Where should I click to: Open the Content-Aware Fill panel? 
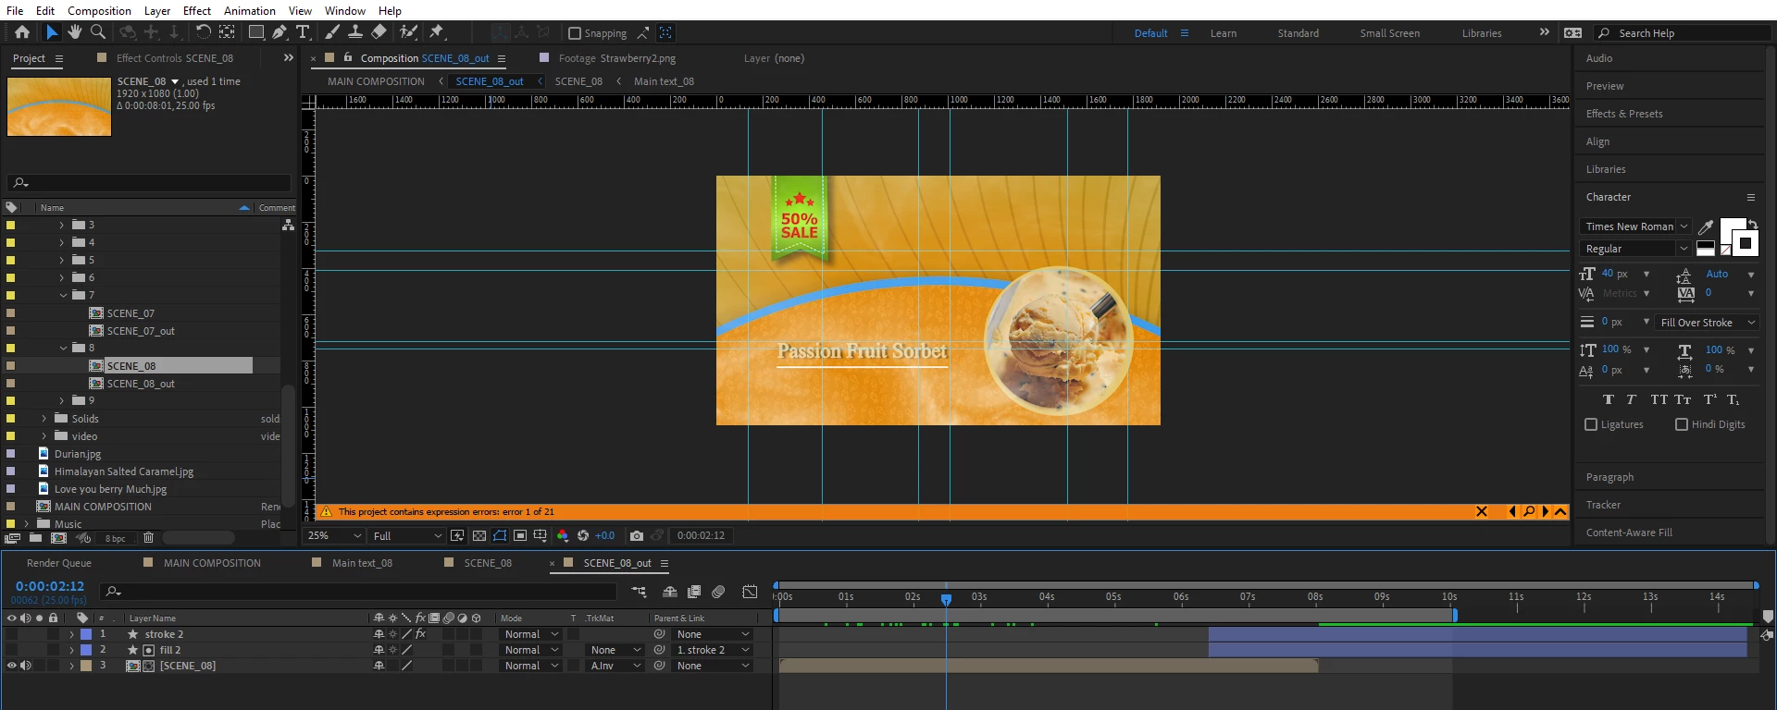coord(1629,532)
